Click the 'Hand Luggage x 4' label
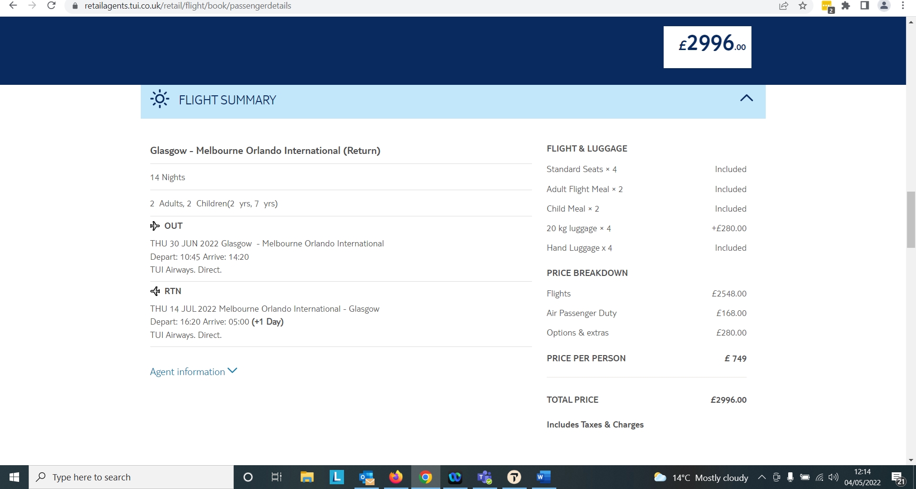The width and height of the screenshot is (916, 489). click(x=579, y=248)
